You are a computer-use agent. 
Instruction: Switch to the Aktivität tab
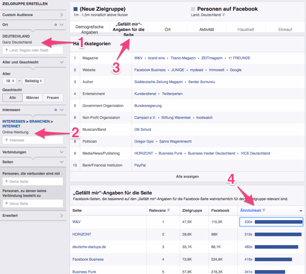tap(206, 30)
